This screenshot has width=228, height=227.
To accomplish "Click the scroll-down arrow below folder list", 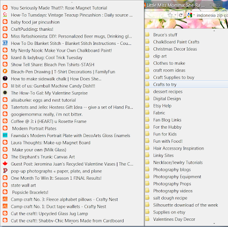I will coord(214,224).
